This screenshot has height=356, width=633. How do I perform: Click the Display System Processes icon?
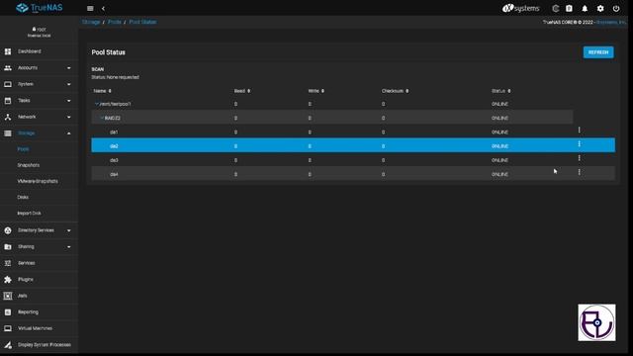point(8,345)
